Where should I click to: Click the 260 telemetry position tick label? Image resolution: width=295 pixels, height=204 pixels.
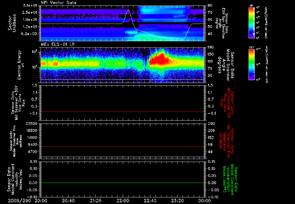(211, 124)
